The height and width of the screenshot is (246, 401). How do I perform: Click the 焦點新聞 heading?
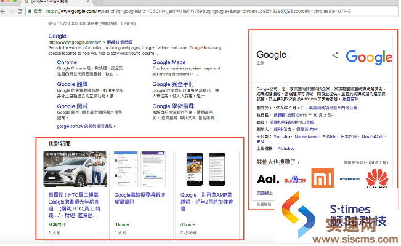[59, 144]
